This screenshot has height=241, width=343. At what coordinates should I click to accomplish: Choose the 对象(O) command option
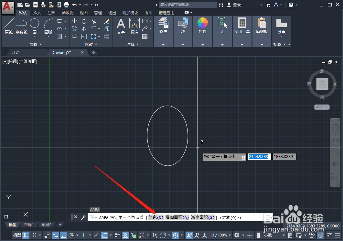point(155,217)
